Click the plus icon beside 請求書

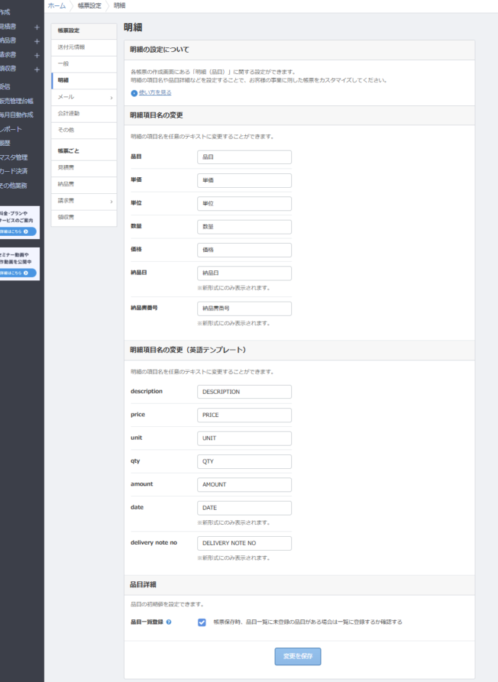37,55
